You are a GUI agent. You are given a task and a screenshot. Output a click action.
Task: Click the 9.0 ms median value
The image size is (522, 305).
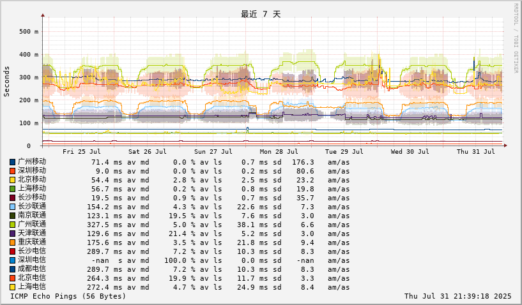(109, 171)
